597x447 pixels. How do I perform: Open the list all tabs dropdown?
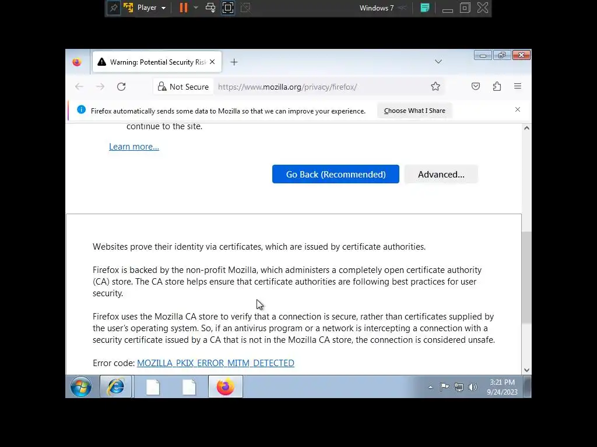pyautogui.click(x=438, y=62)
